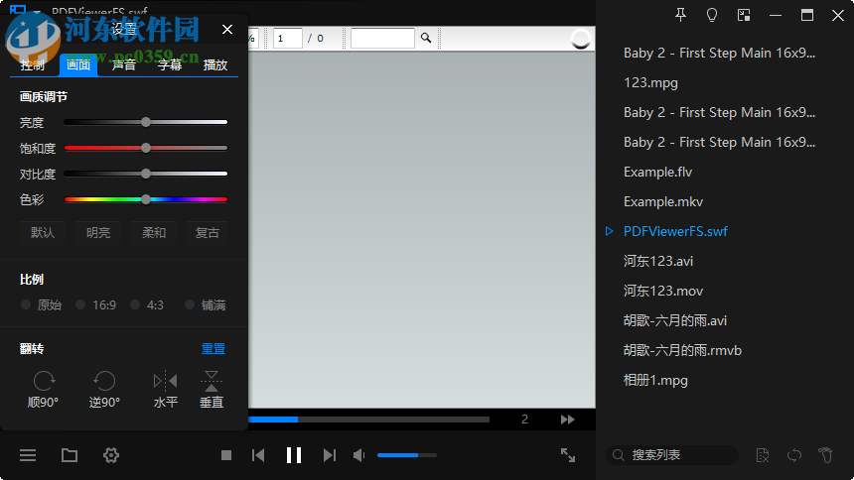This screenshot has height=480, width=854.
Task: Click the PDF page number field
Action: point(288,38)
